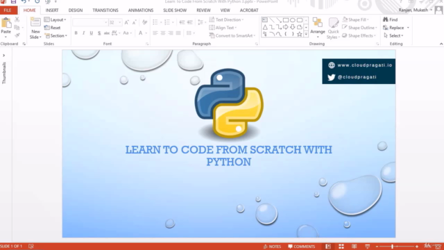
Task: Pick the oval shape in the shapes gallery
Action: 293,20
